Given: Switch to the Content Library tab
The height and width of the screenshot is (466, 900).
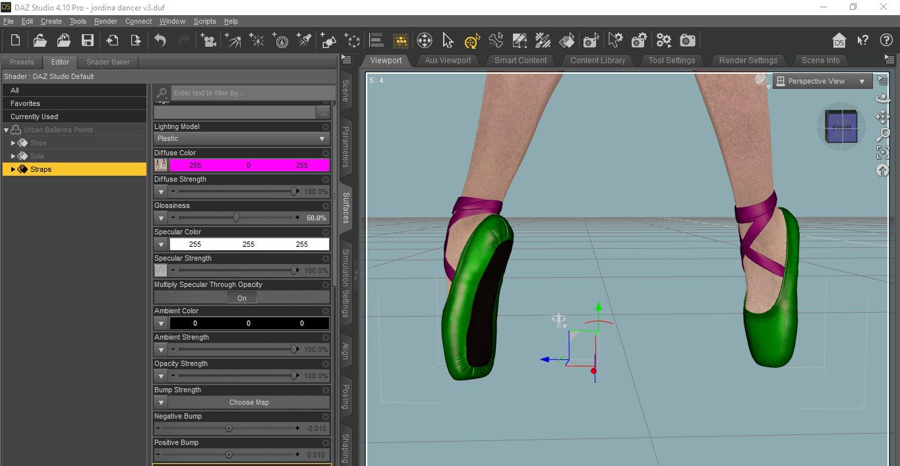Looking at the screenshot, I should [597, 60].
